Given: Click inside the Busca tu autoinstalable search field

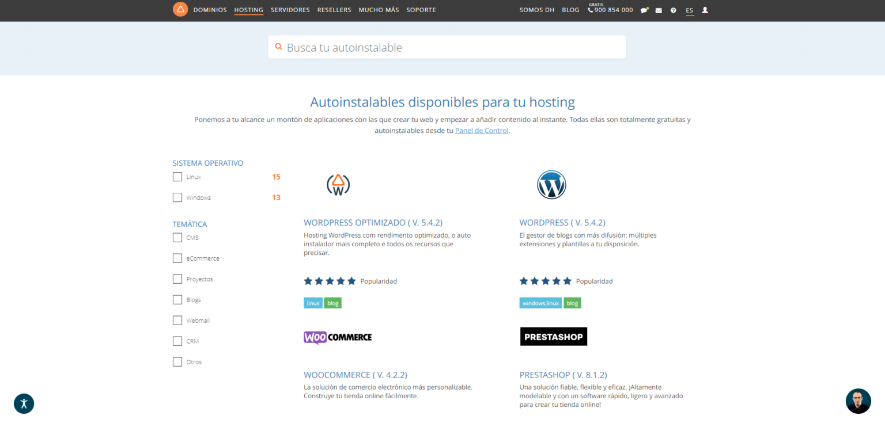Looking at the screenshot, I should point(447,47).
